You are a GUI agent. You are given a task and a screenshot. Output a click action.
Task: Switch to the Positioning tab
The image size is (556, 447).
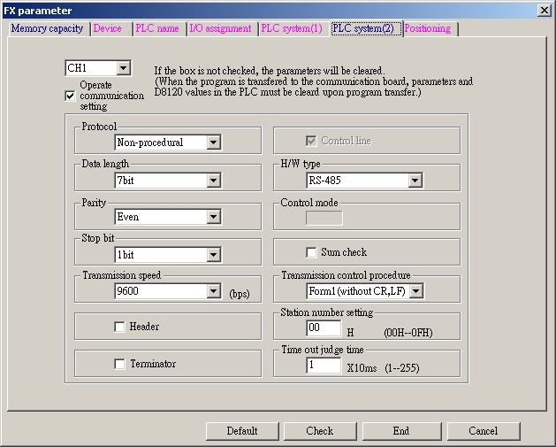coord(428,28)
